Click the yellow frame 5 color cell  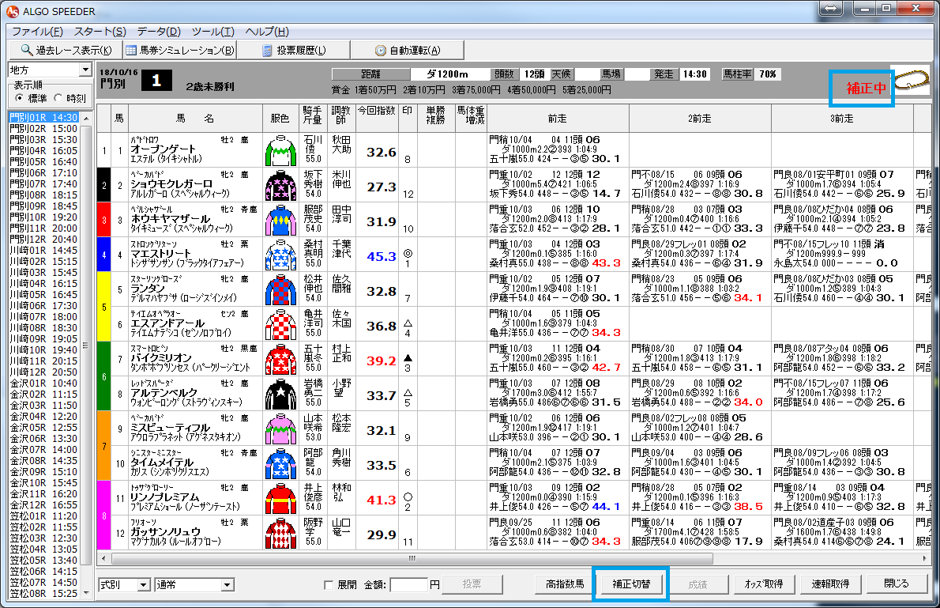(x=103, y=307)
